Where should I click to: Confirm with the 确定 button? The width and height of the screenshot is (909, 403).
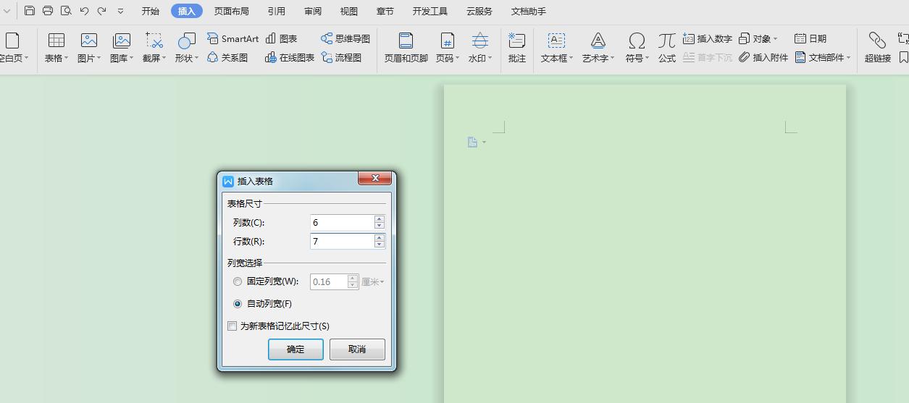point(296,349)
